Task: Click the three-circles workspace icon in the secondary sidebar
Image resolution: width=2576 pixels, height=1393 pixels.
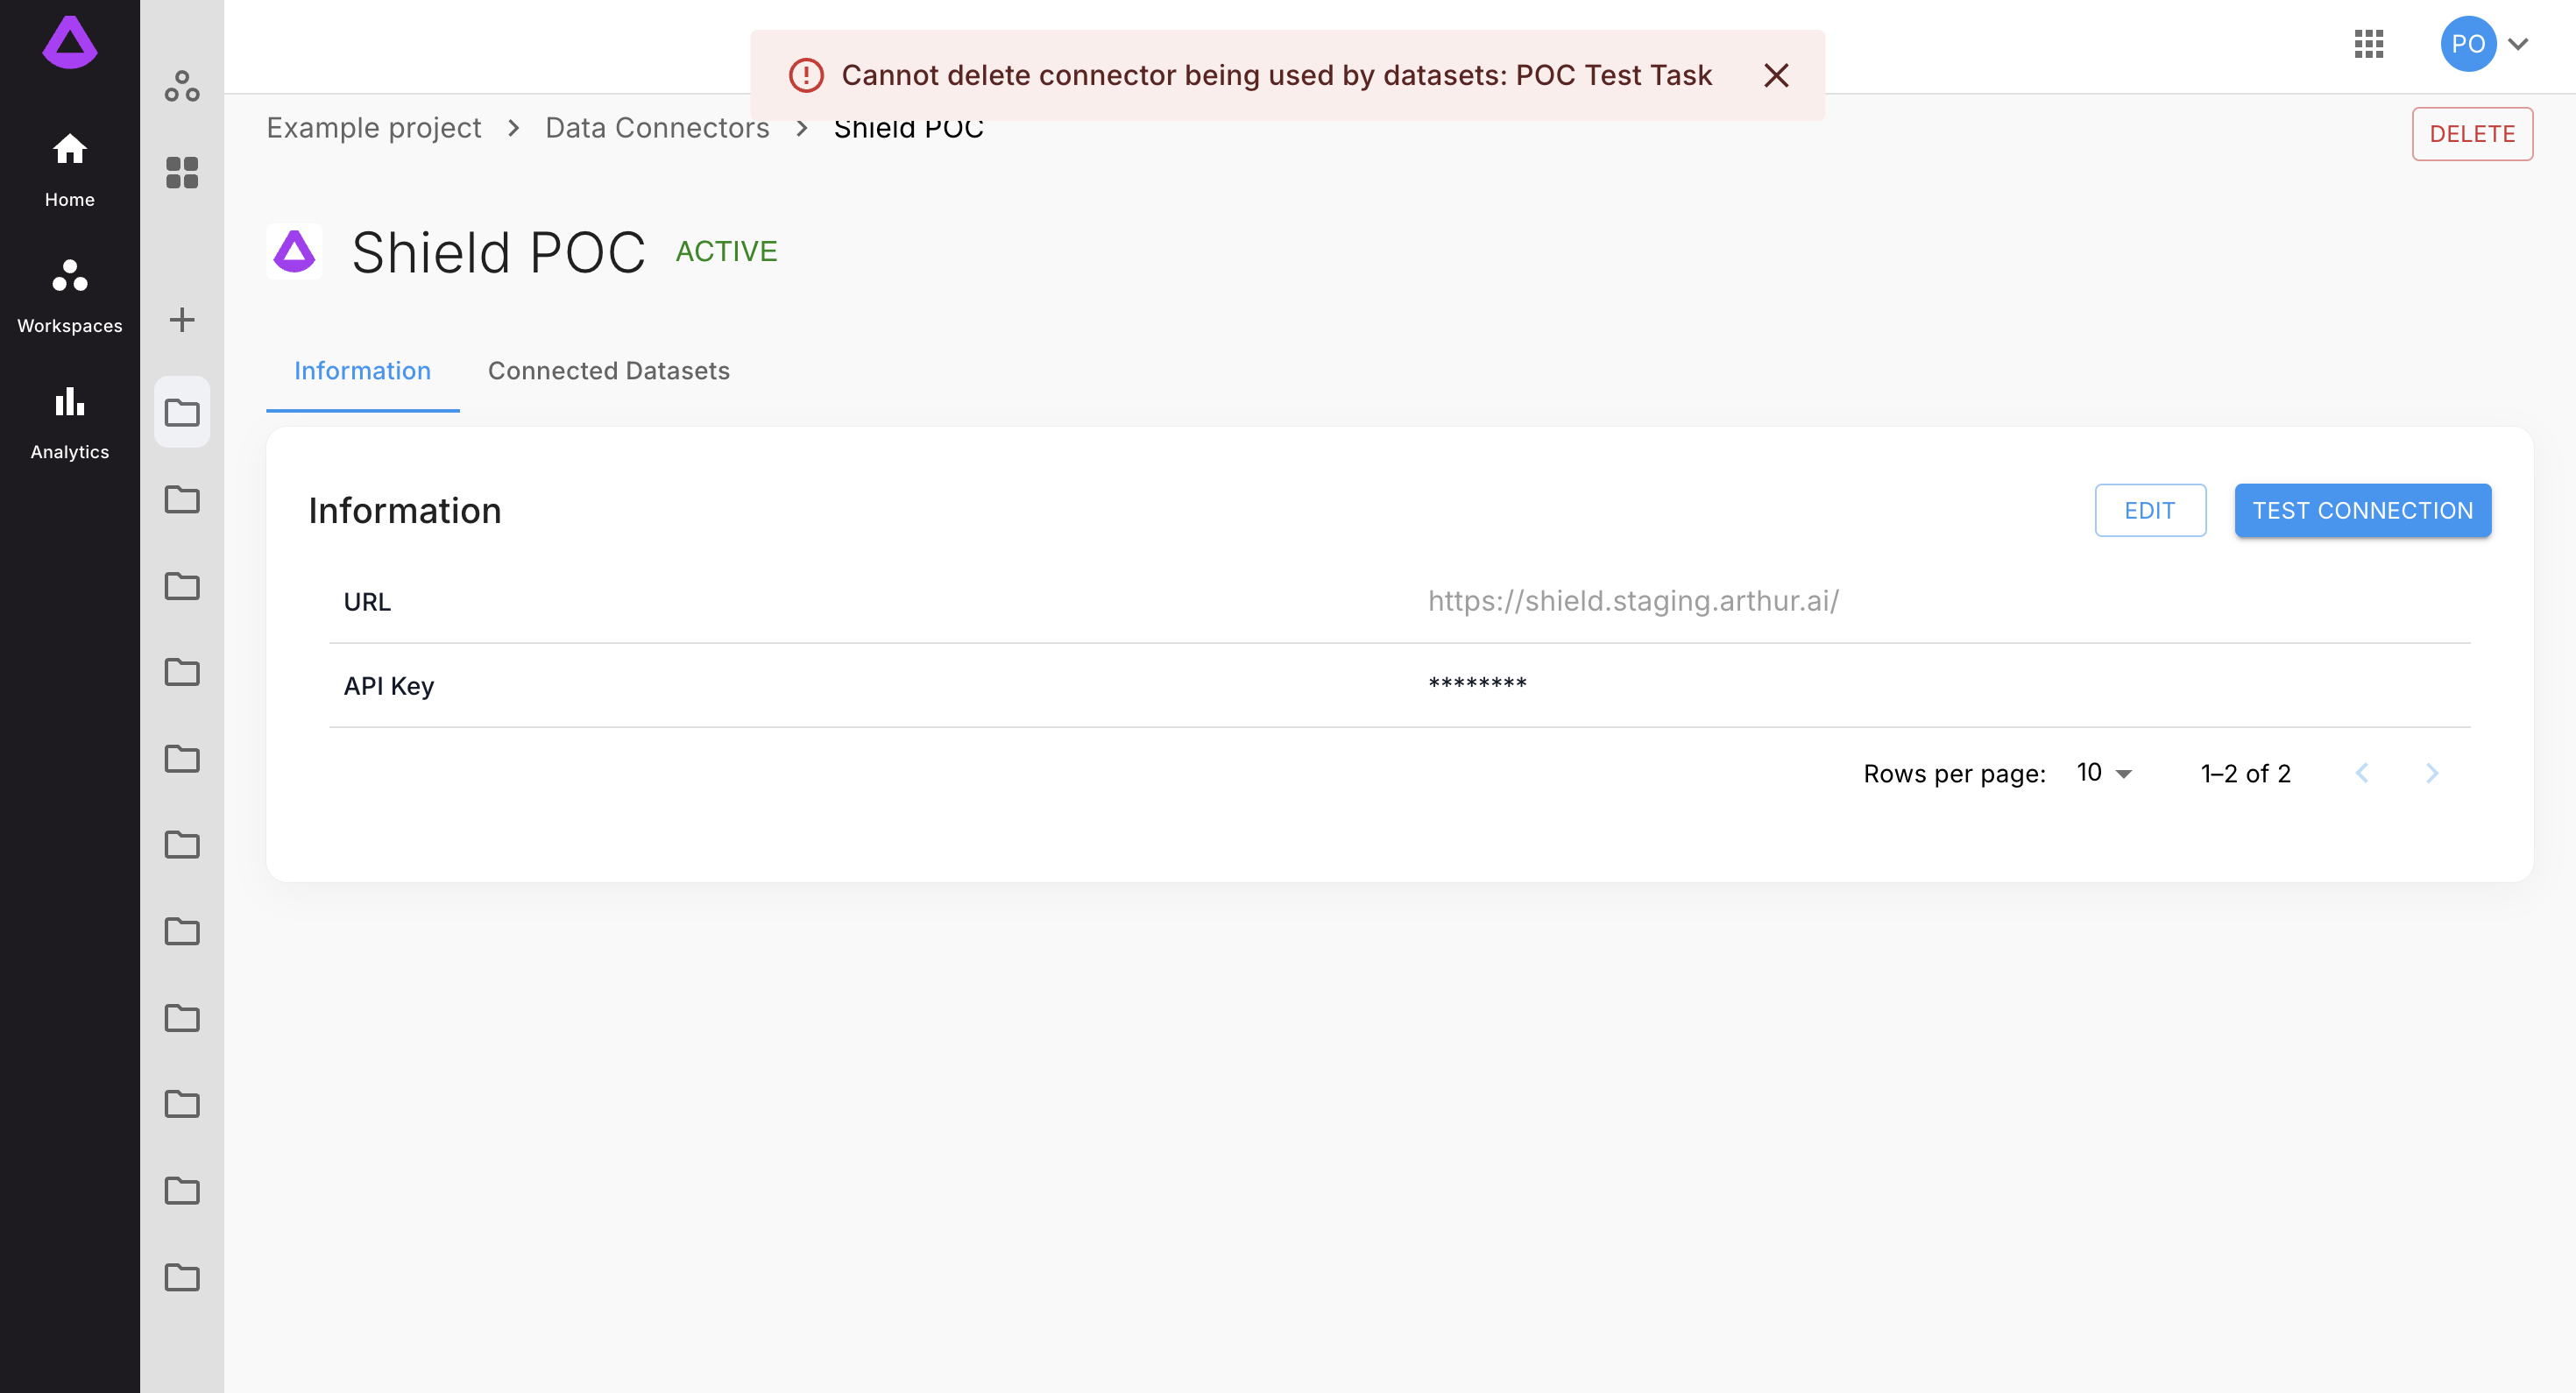Action: coord(182,86)
